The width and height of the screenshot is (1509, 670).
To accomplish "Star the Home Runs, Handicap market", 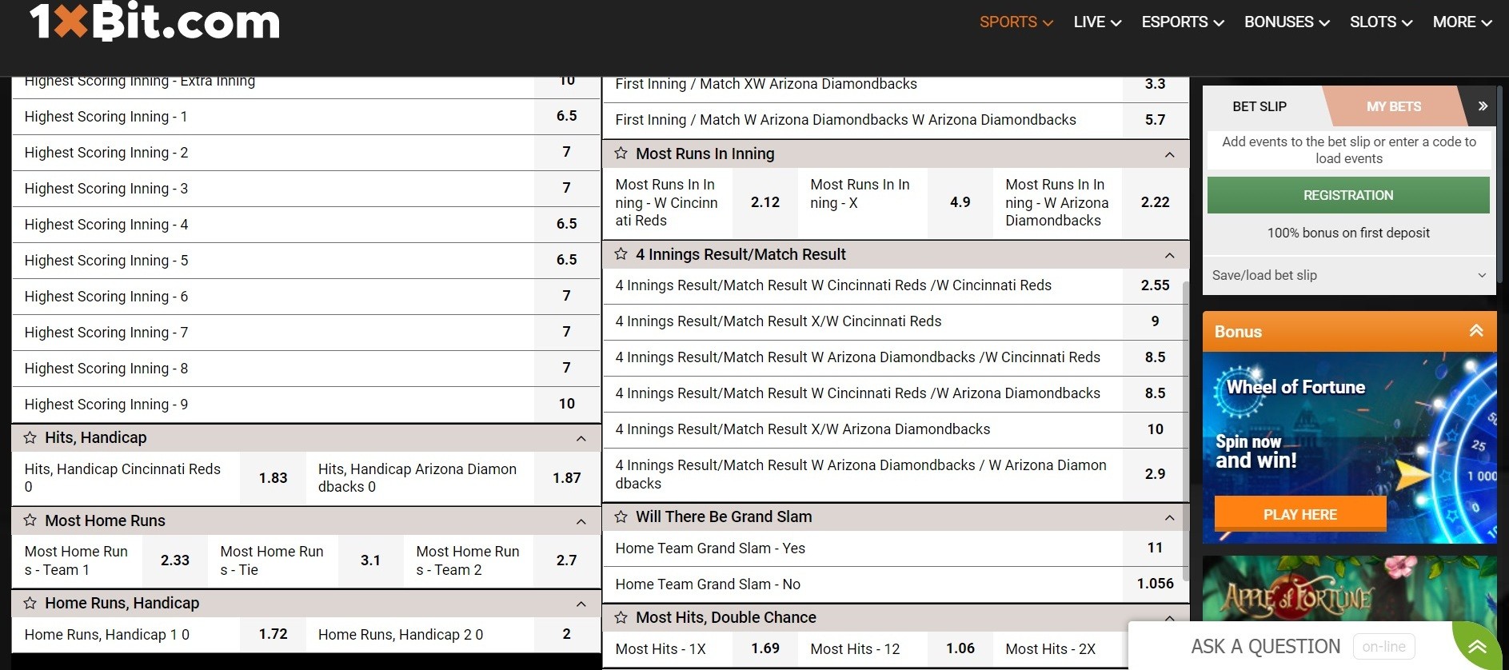I will [x=30, y=603].
